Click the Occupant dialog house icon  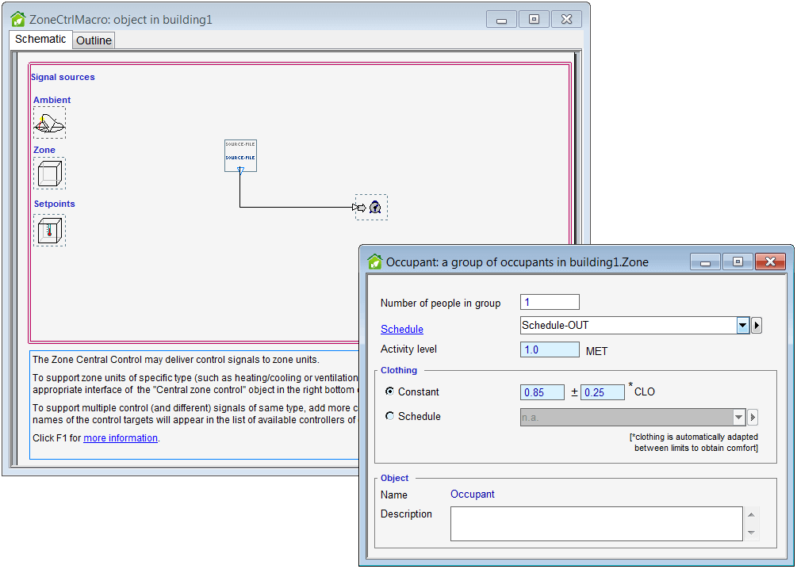coord(374,262)
